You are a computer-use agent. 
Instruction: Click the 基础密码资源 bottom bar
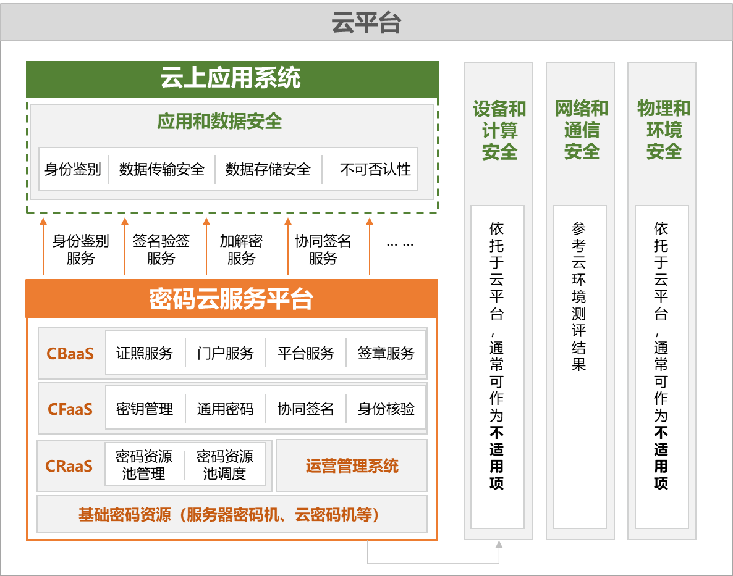(x=232, y=514)
